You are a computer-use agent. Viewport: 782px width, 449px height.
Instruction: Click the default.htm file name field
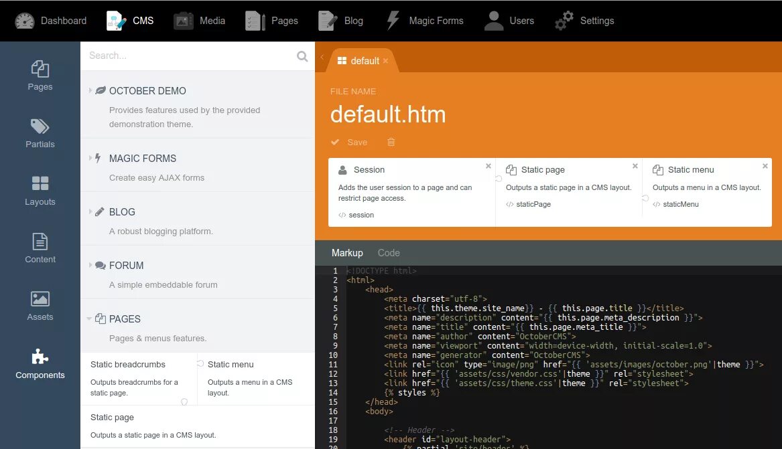tap(388, 114)
